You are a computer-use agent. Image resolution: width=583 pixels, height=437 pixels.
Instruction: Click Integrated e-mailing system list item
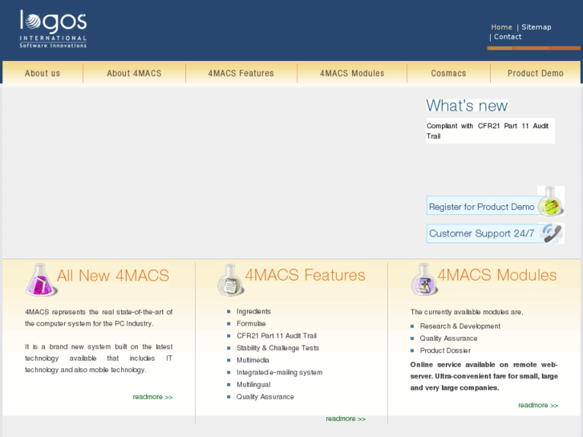(280, 372)
